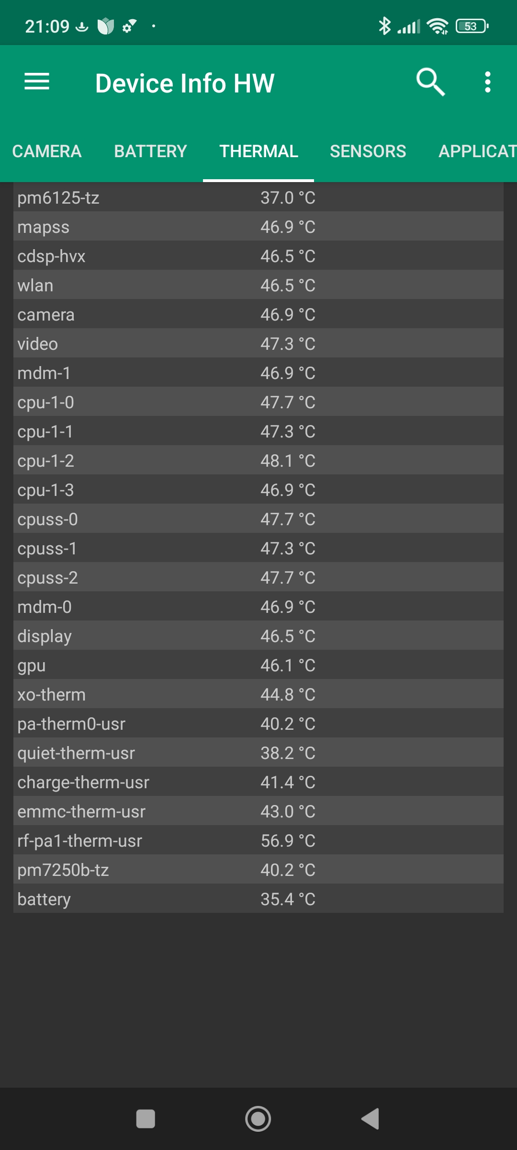Tap the Android back arrow
This screenshot has width=517, height=1150.
pyautogui.click(x=370, y=1119)
